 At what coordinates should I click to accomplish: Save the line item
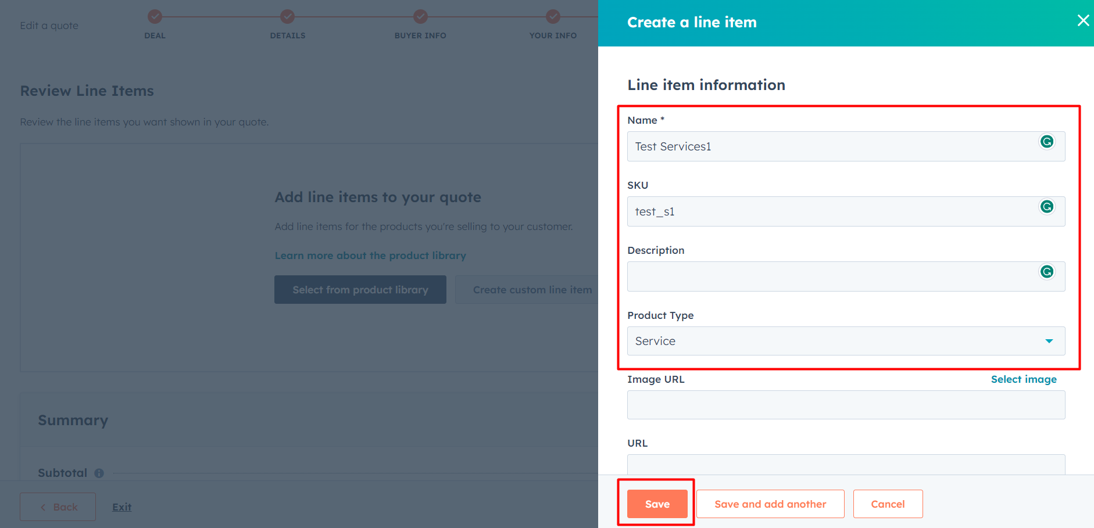657,504
